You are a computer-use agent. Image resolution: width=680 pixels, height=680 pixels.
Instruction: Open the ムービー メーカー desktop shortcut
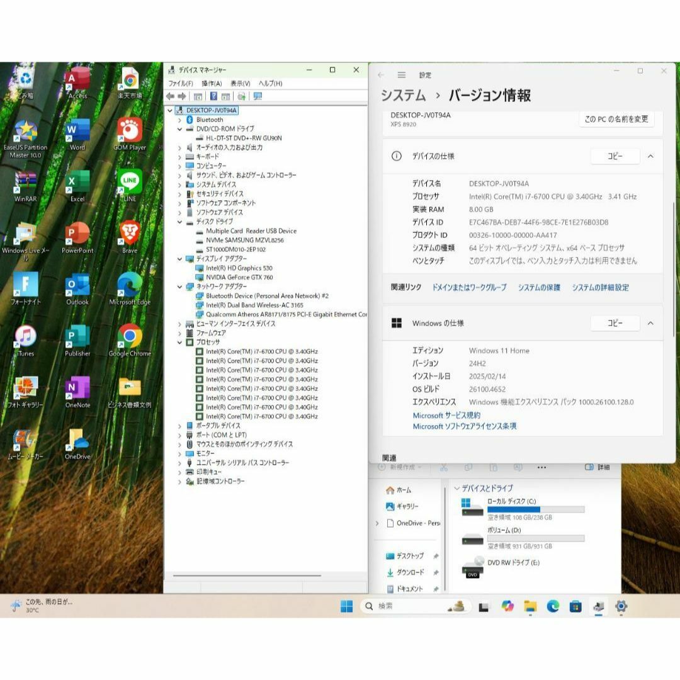[26, 444]
